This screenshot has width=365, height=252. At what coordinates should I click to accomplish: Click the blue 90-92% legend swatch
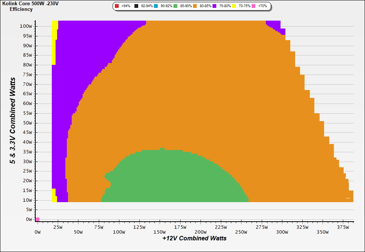click(x=155, y=6)
